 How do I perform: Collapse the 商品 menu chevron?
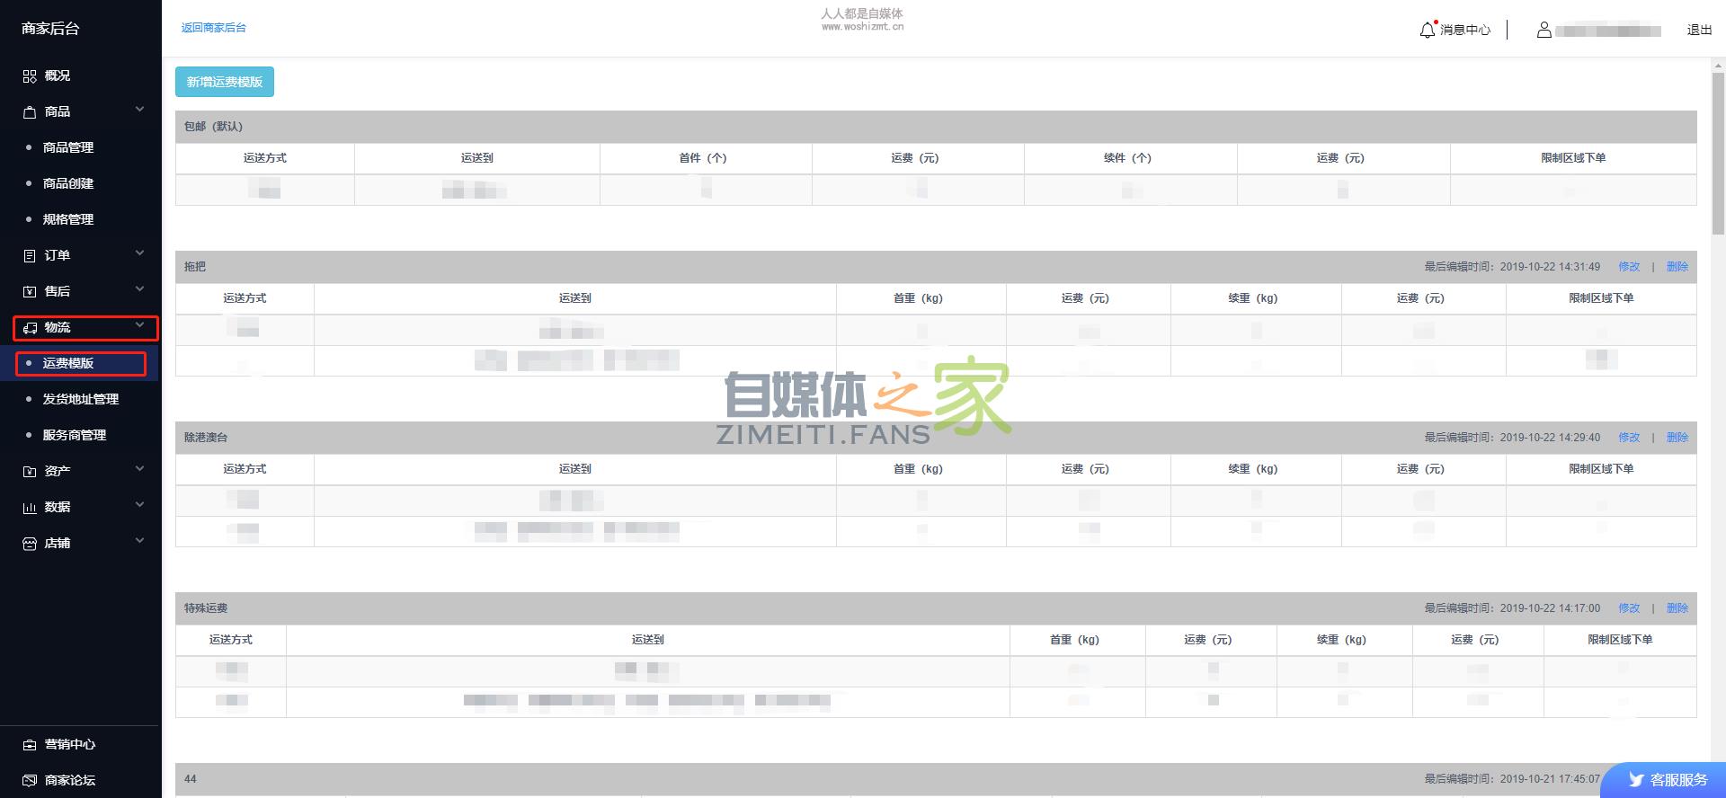coord(139,110)
